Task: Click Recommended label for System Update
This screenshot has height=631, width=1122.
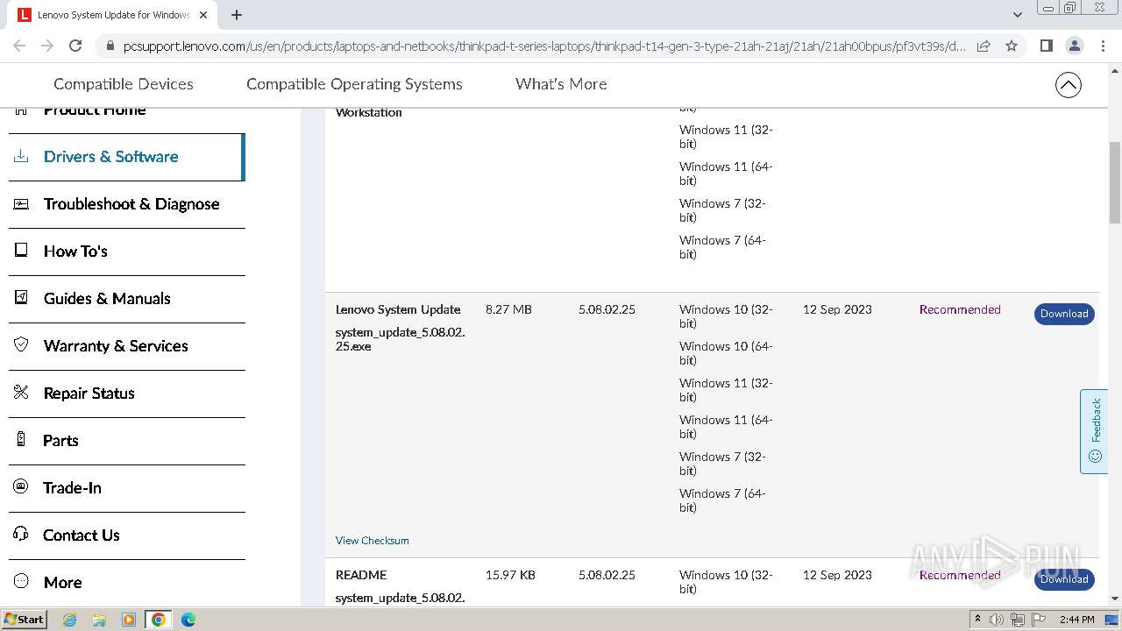Action: coord(960,309)
